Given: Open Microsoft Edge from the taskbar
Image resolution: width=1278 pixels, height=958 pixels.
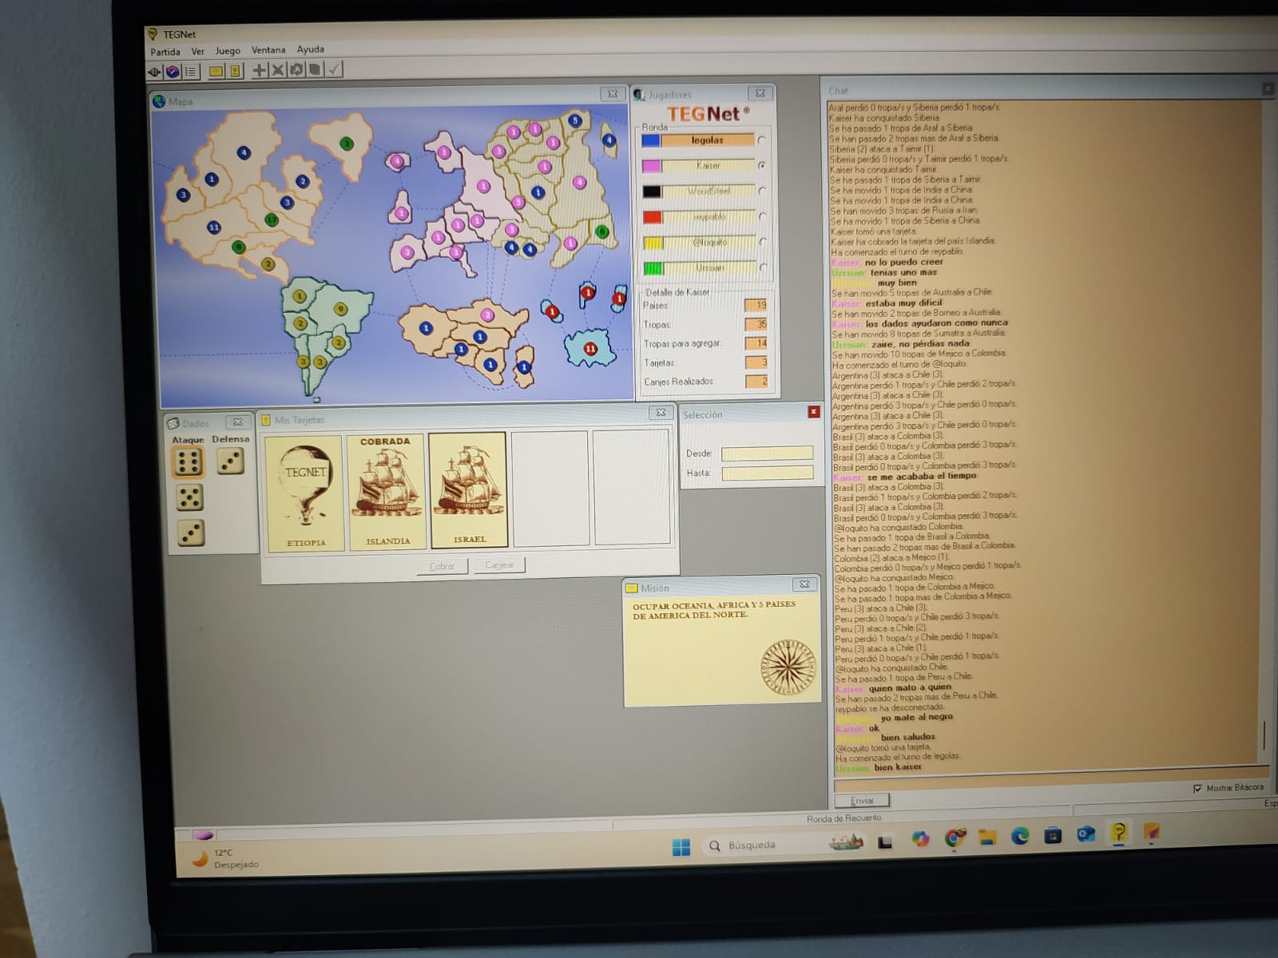Looking at the screenshot, I should tap(1020, 837).
